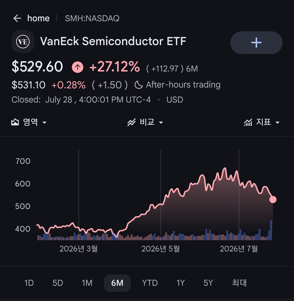Show the 최대 maximum range
The width and height of the screenshot is (294, 301).
click(239, 283)
